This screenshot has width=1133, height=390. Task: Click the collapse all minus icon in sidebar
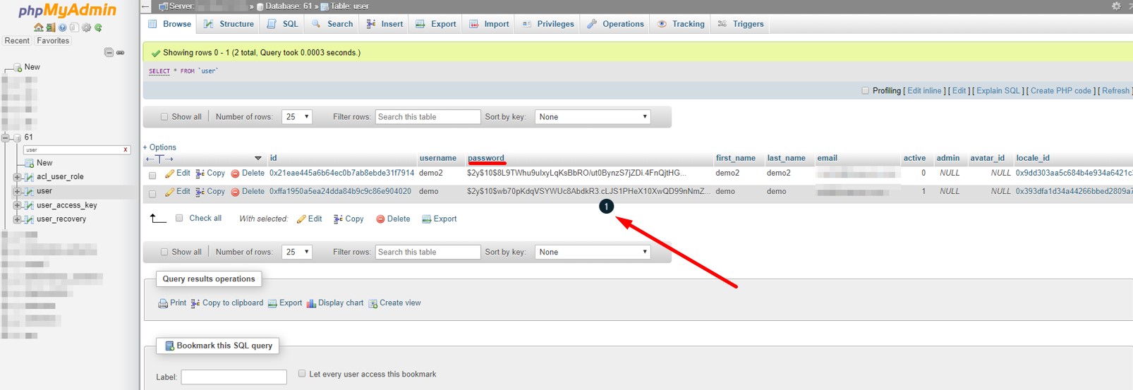109,53
